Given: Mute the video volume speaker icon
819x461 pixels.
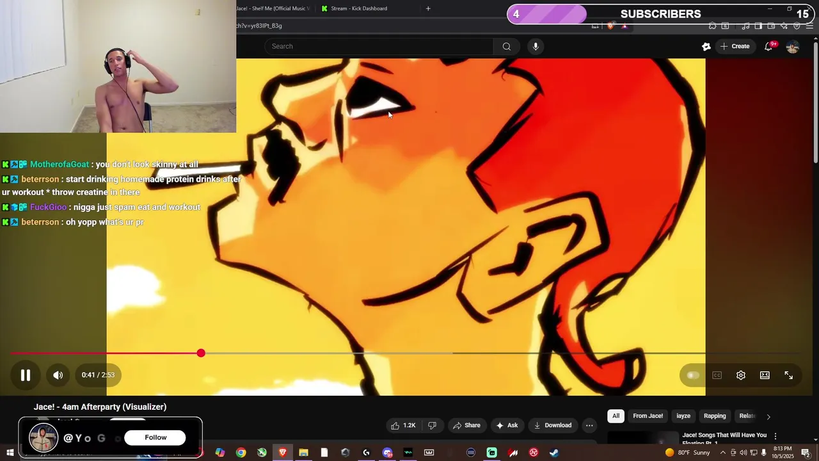Looking at the screenshot, I should 58,375.
